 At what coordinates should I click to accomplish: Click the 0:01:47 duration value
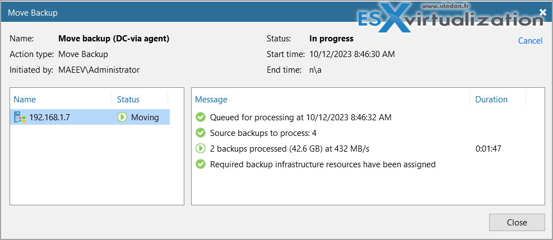(489, 149)
